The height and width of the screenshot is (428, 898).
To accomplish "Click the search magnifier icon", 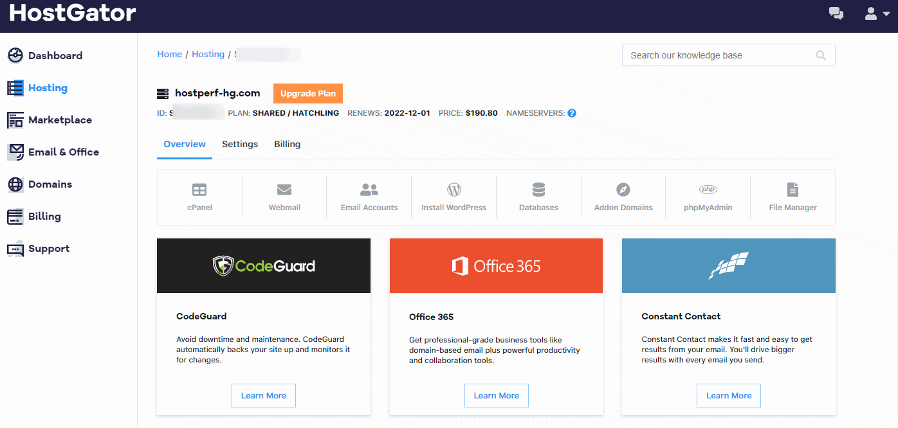I will point(820,55).
